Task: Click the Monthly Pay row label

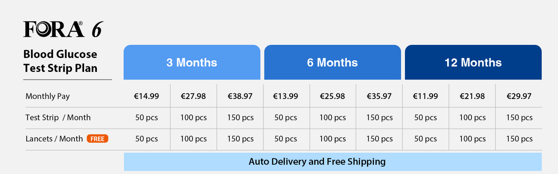Action: pos(48,97)
